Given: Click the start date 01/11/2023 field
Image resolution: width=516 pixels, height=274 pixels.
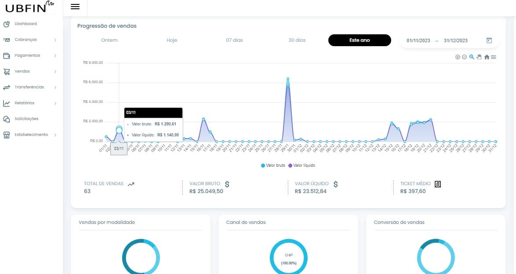Looking at the screenshot, I should coord(418,40).
